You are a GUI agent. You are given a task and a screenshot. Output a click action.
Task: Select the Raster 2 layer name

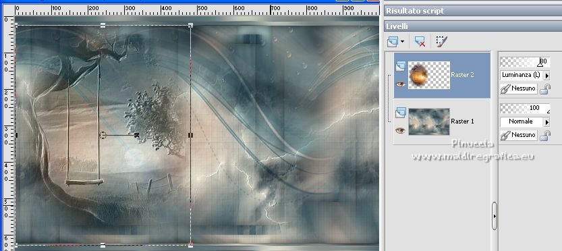point(462,75)
